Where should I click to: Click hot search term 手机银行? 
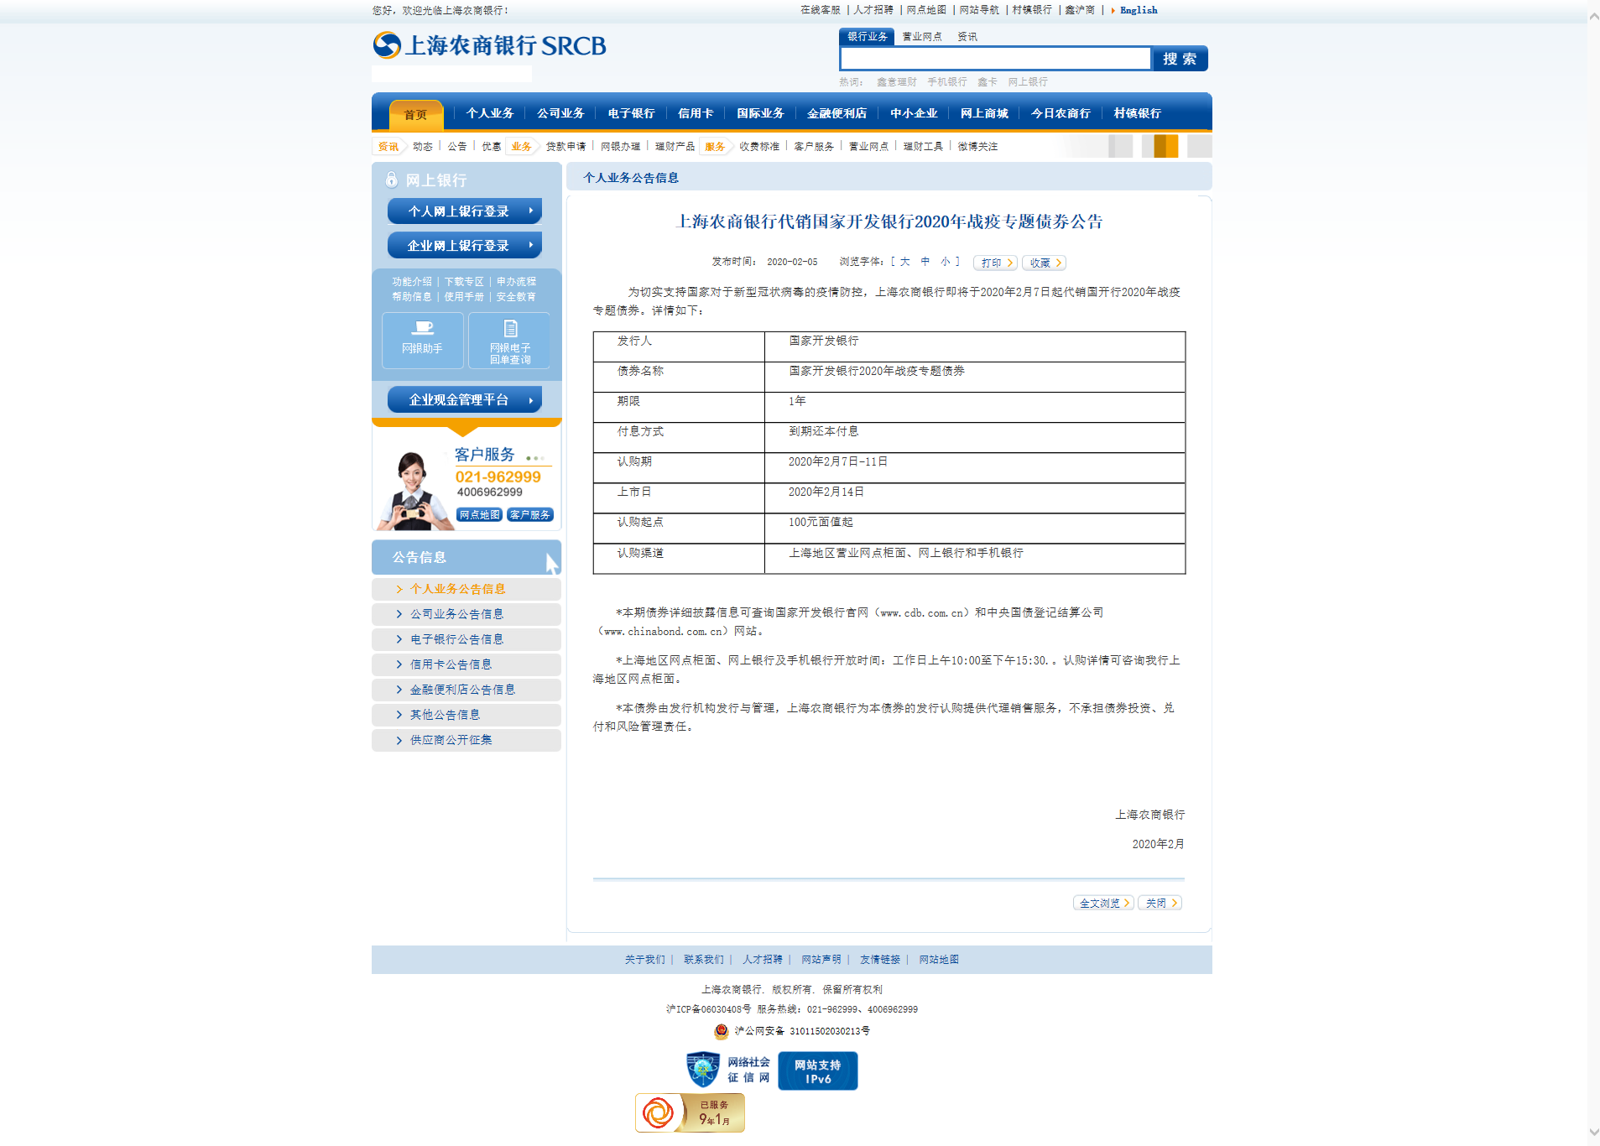(946, 81)
